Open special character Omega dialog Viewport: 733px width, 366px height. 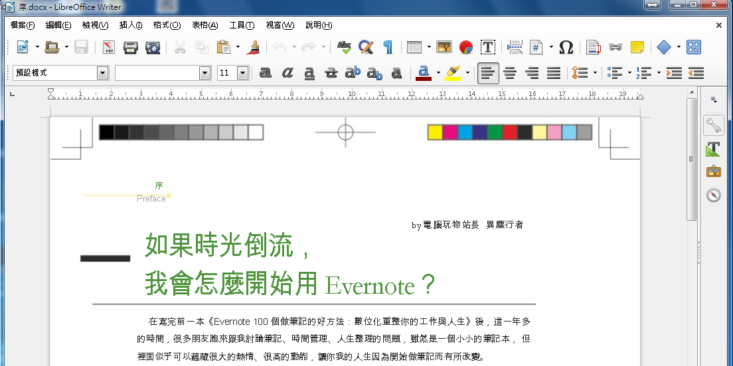point(566,47)
